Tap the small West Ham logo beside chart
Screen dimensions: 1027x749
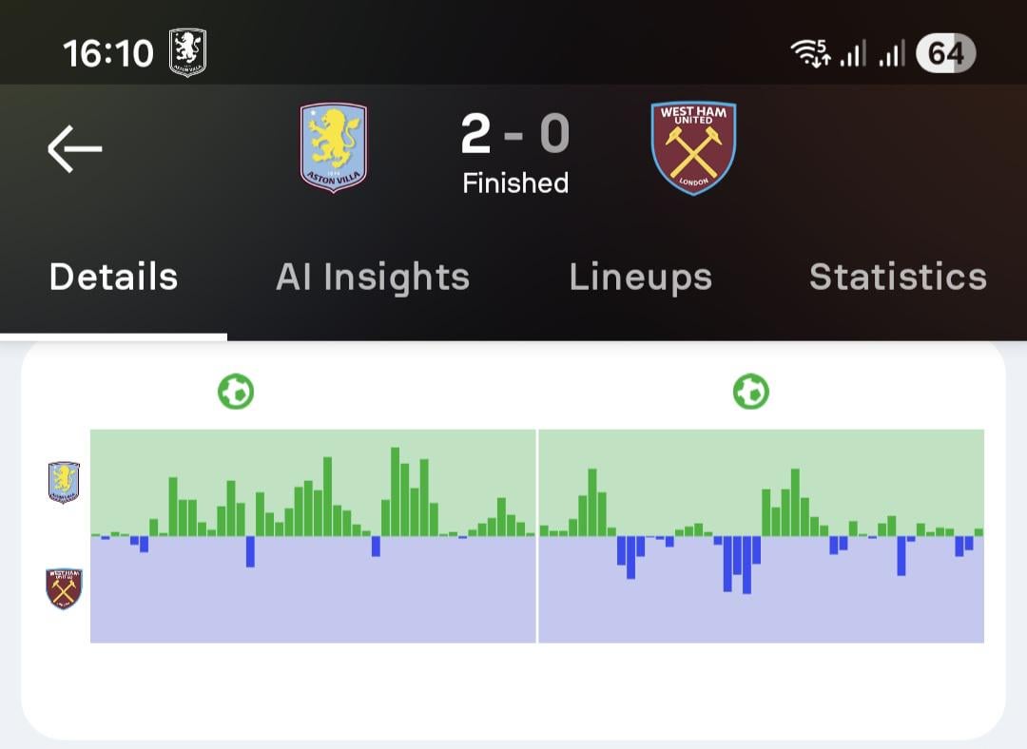point(64,588)
